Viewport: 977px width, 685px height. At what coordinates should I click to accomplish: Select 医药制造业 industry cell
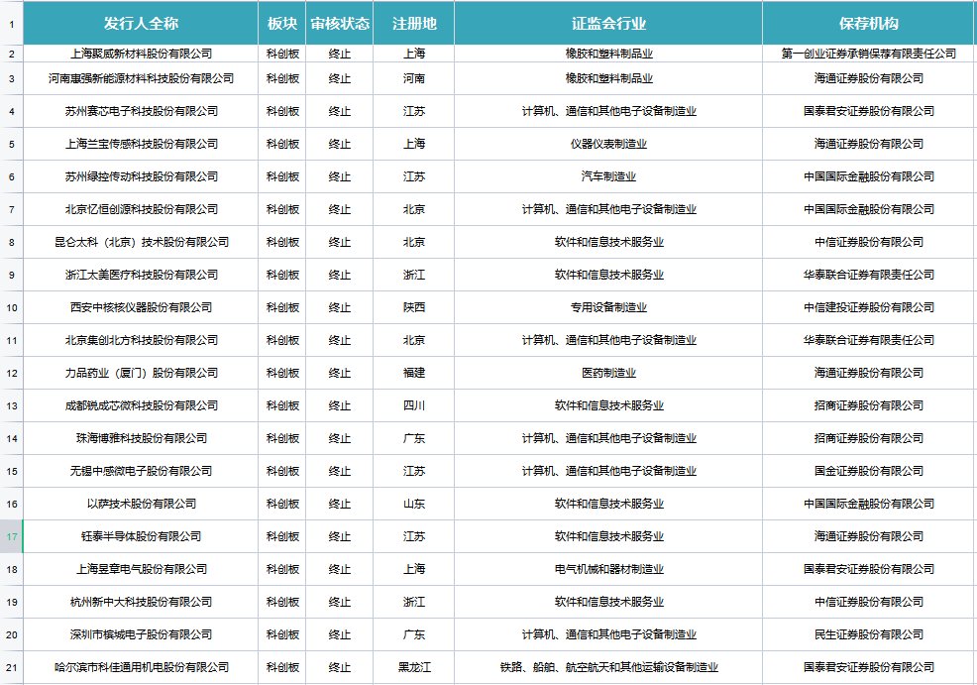[608, 374]
